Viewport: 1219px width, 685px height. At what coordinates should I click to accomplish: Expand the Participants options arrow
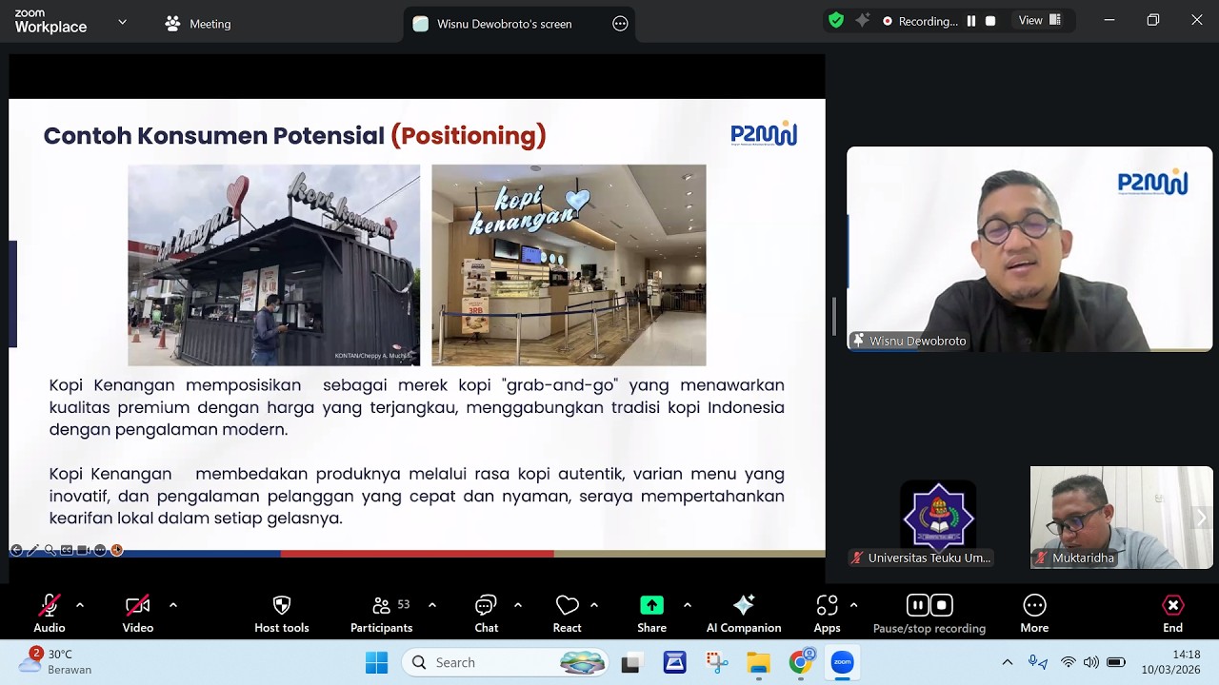pos(432,605)
